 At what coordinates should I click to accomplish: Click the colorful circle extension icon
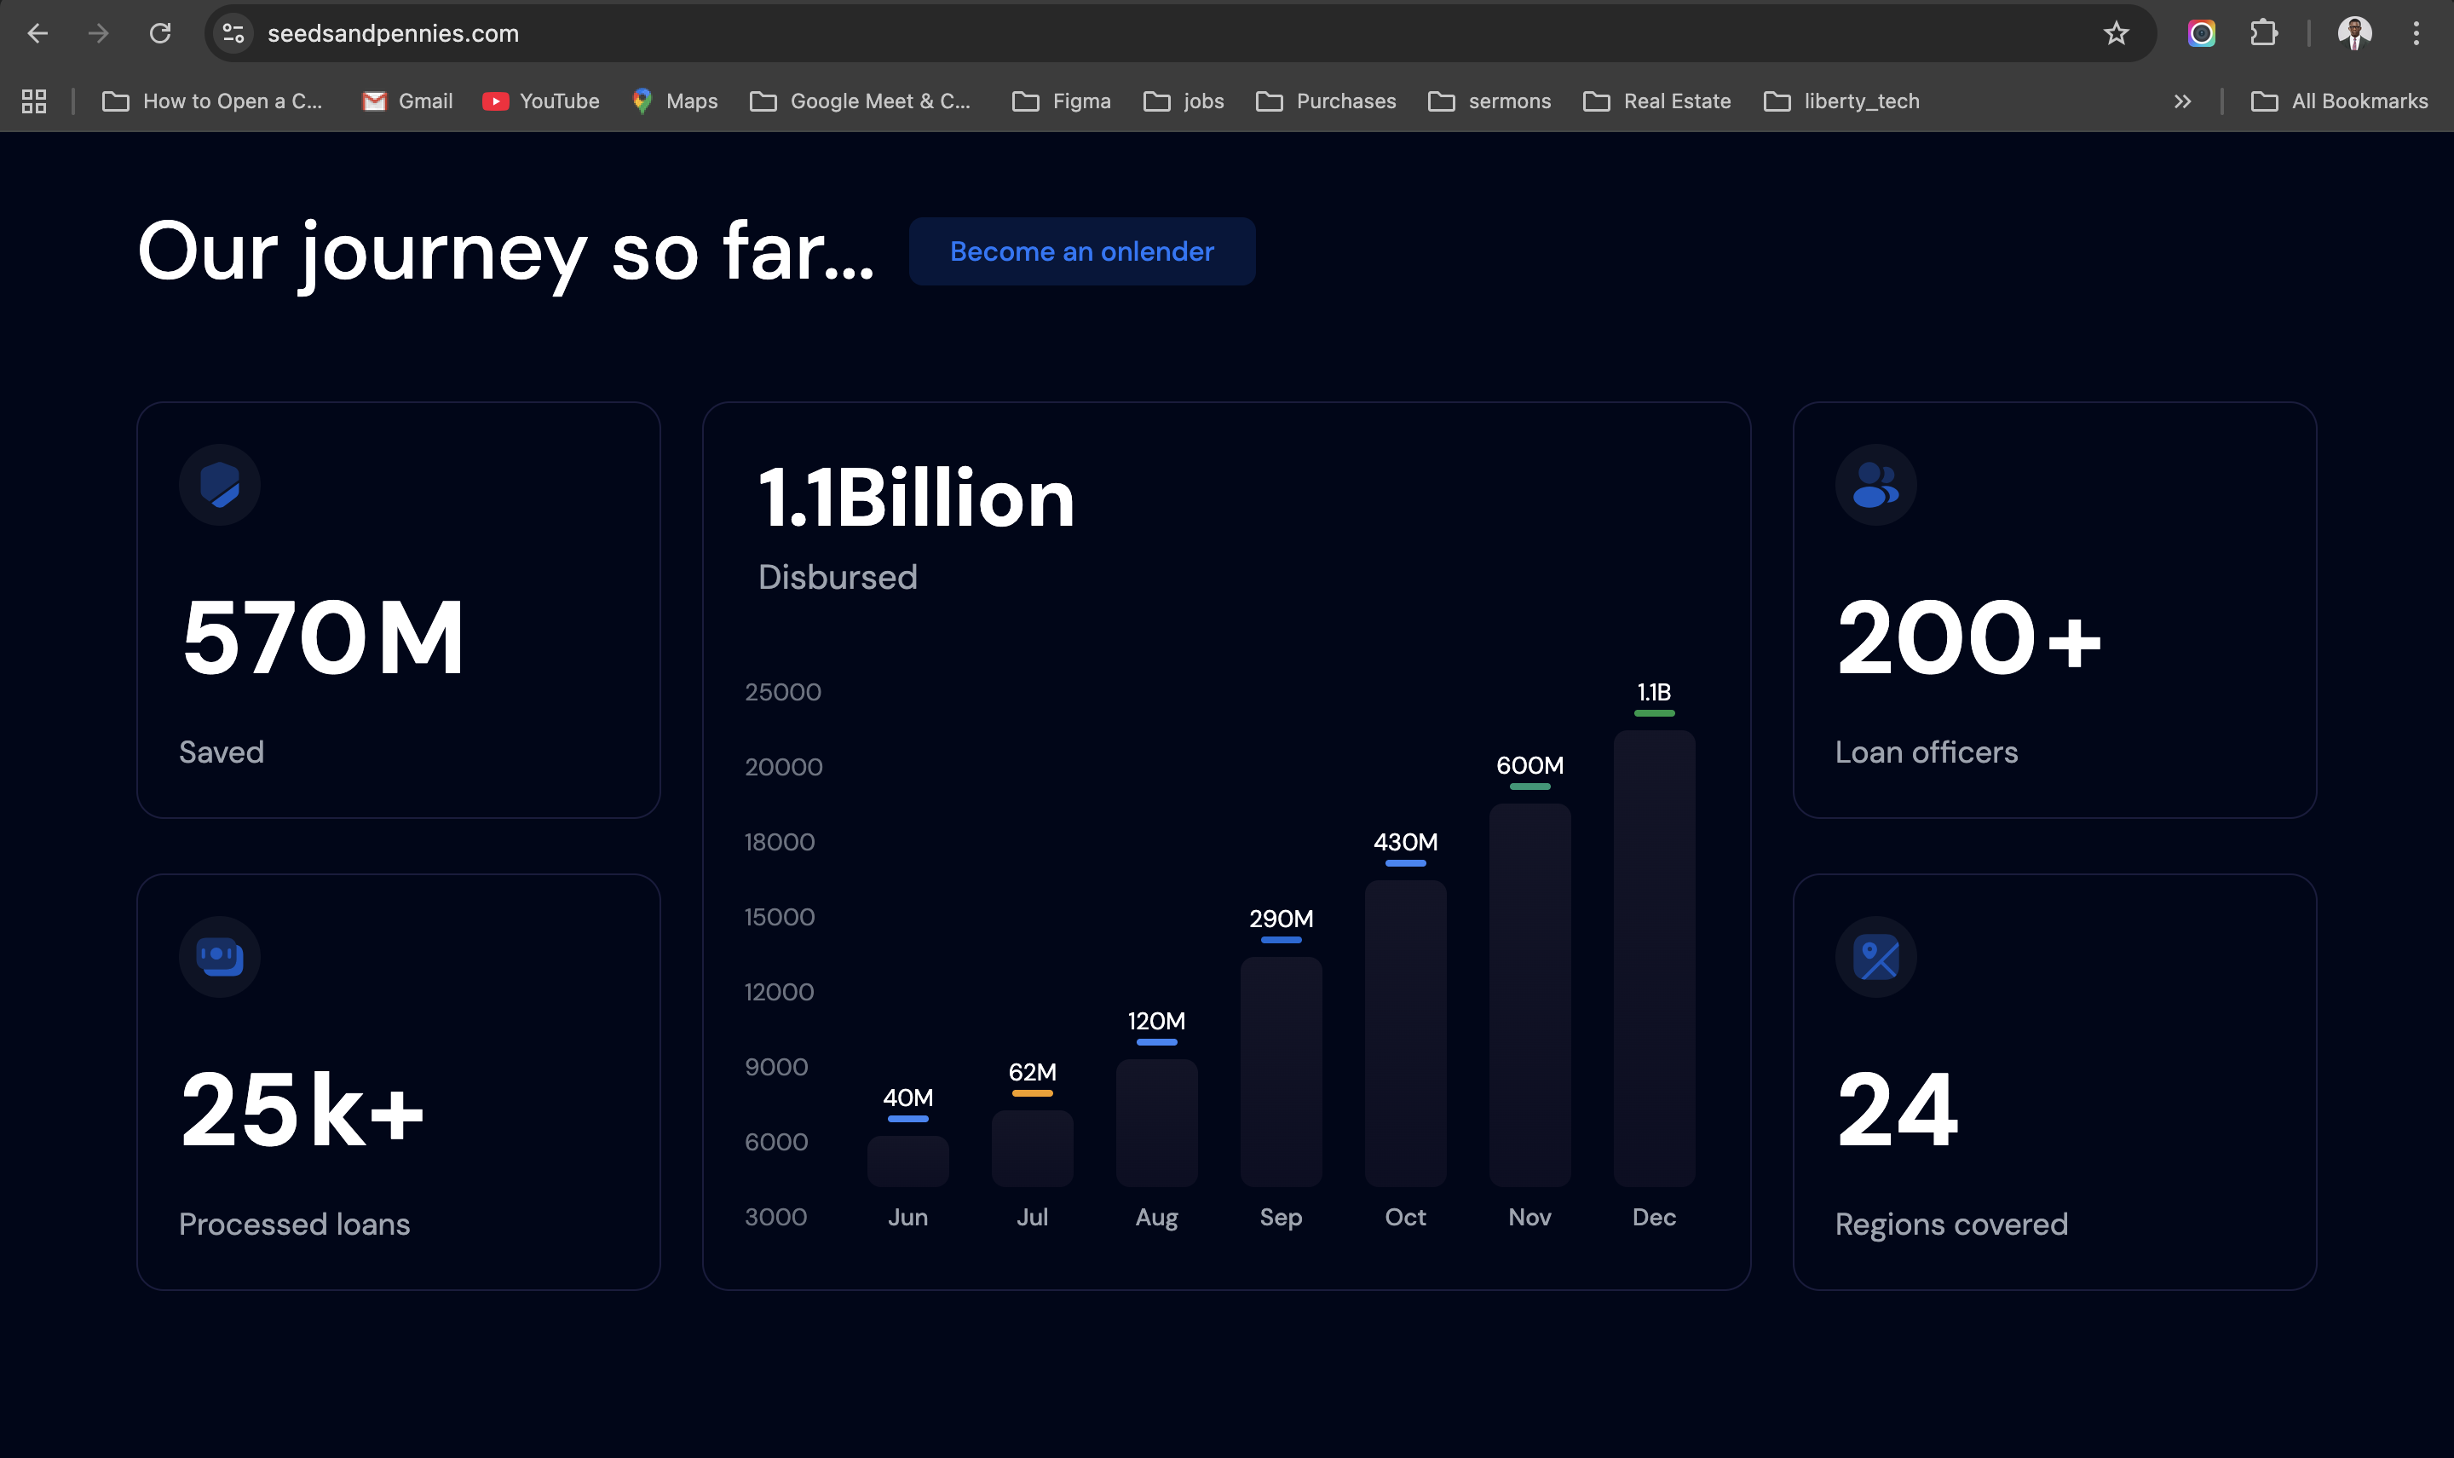pos(2201,33)
